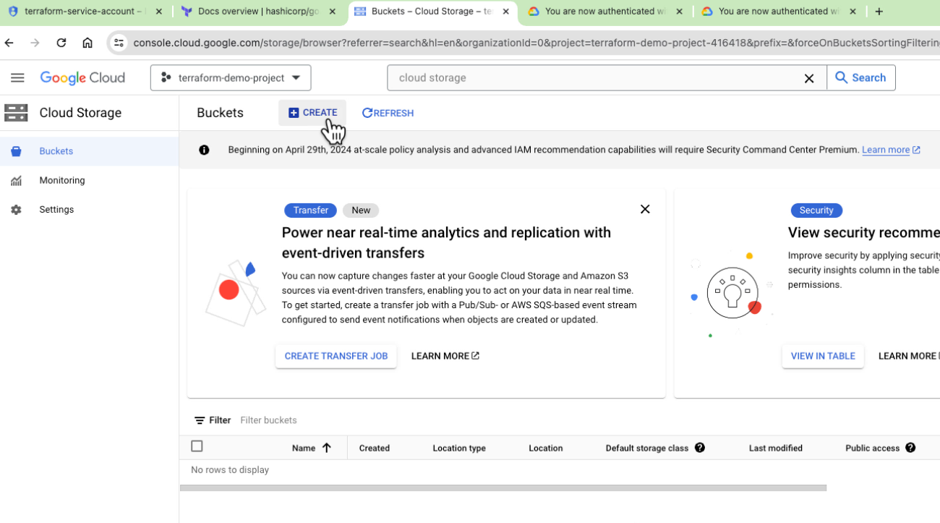Select the Buckets bucket icon in sidebar

16,150
